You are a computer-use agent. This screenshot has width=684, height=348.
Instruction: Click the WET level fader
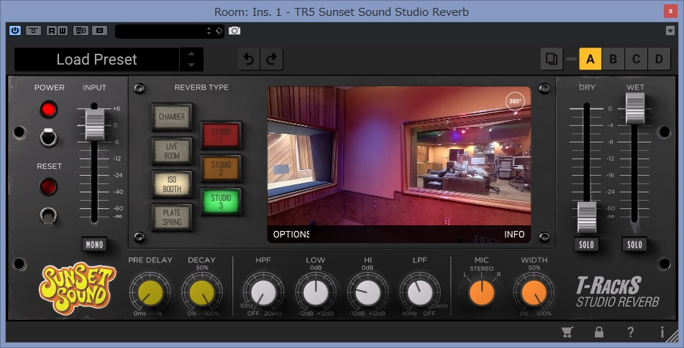point(634,108)
